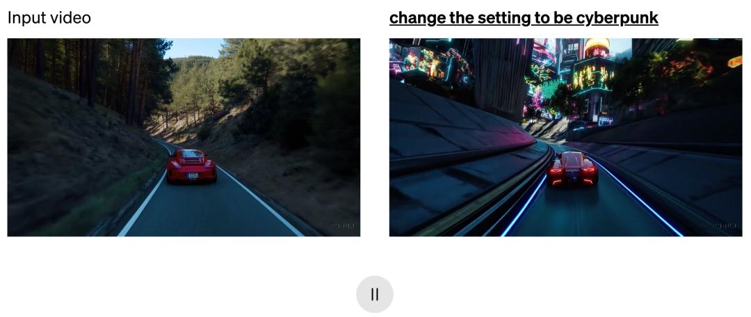Click the 'Input video' label
751x317 pixels.
(49, 18)
